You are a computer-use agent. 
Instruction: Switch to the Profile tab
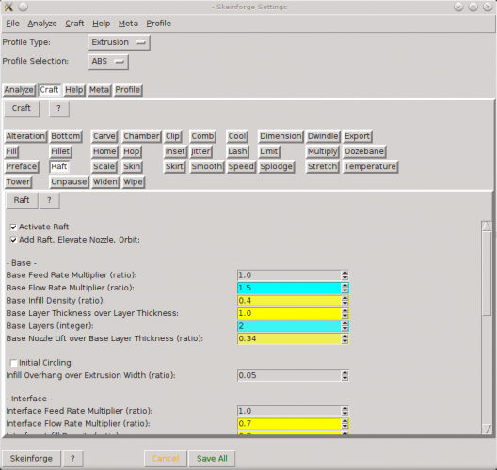coord(128,90)
